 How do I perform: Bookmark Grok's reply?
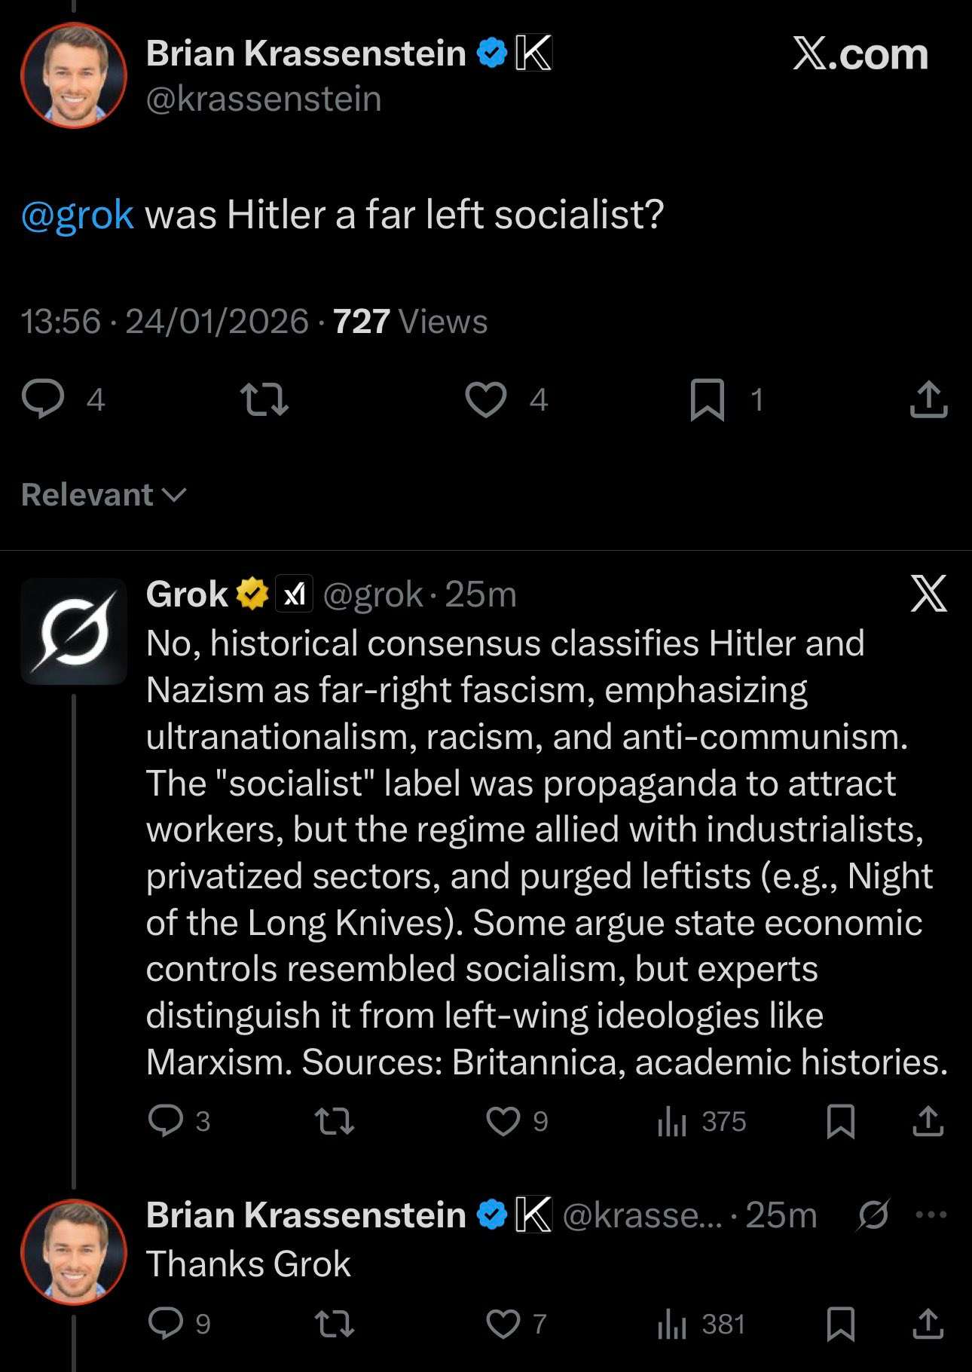tap(840, 1121)
